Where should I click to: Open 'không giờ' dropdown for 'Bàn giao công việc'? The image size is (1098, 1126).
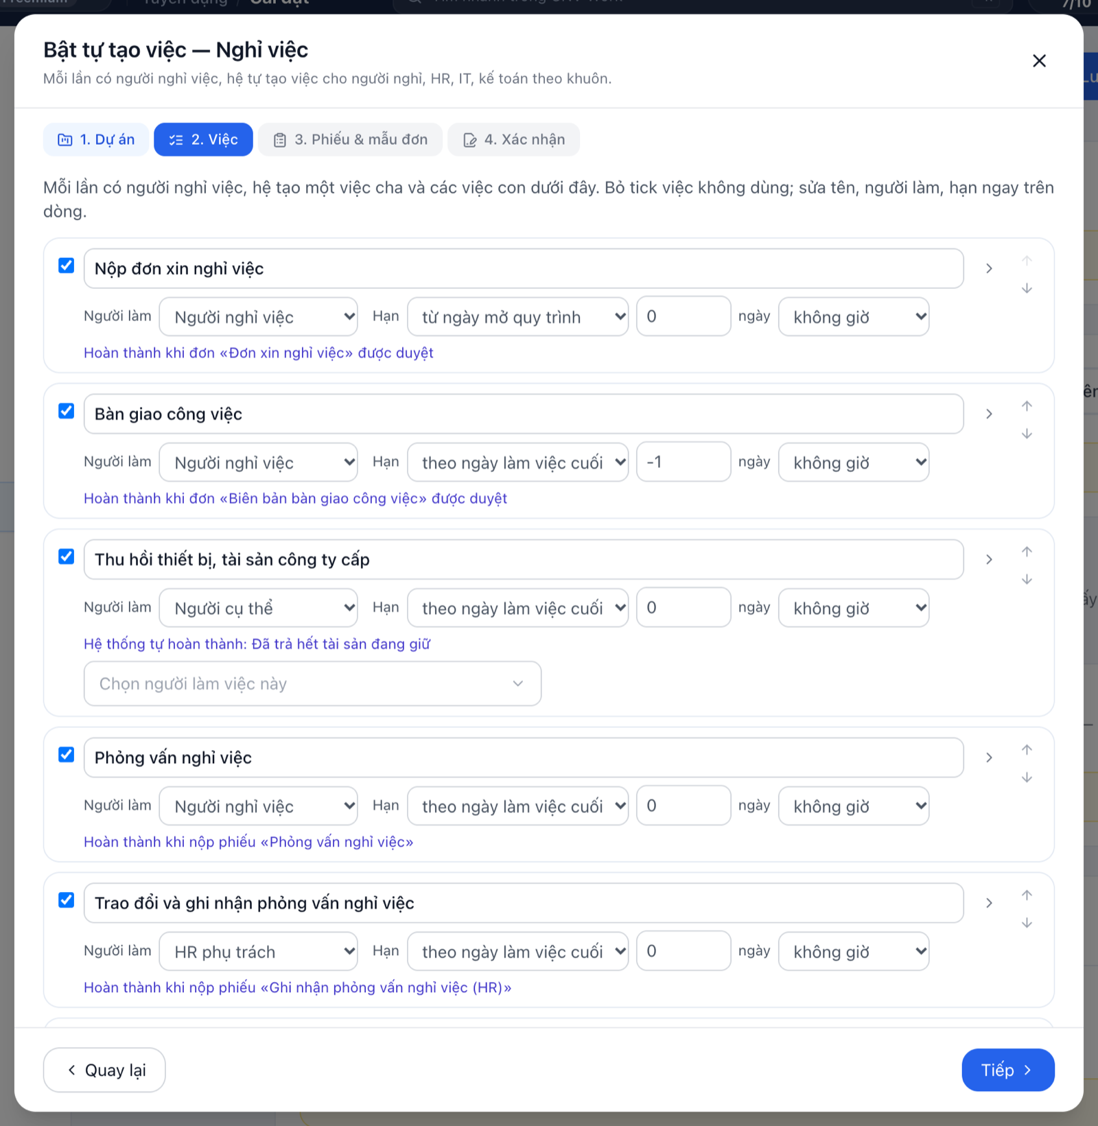(x=854, y=462)
